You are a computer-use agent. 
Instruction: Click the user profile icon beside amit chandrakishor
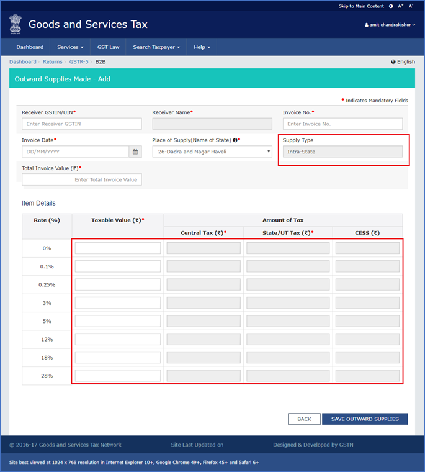point(366,25)
